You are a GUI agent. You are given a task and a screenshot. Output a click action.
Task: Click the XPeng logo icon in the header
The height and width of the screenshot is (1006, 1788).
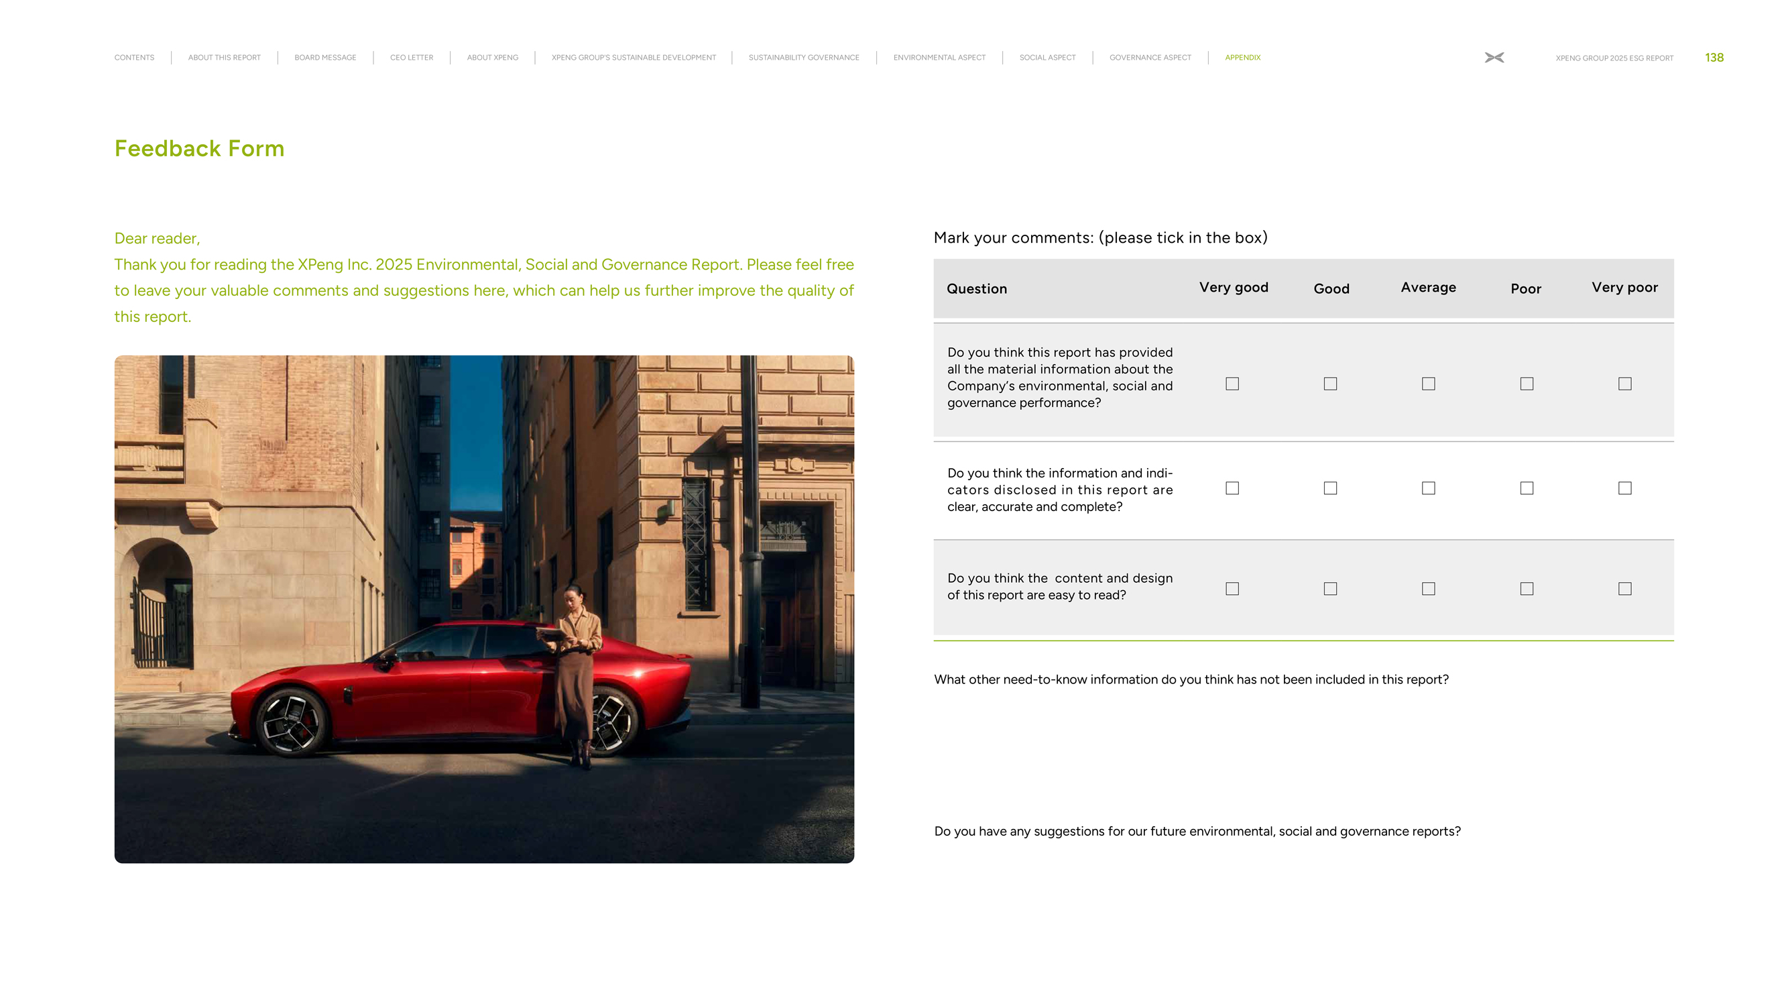[1494, 58]
